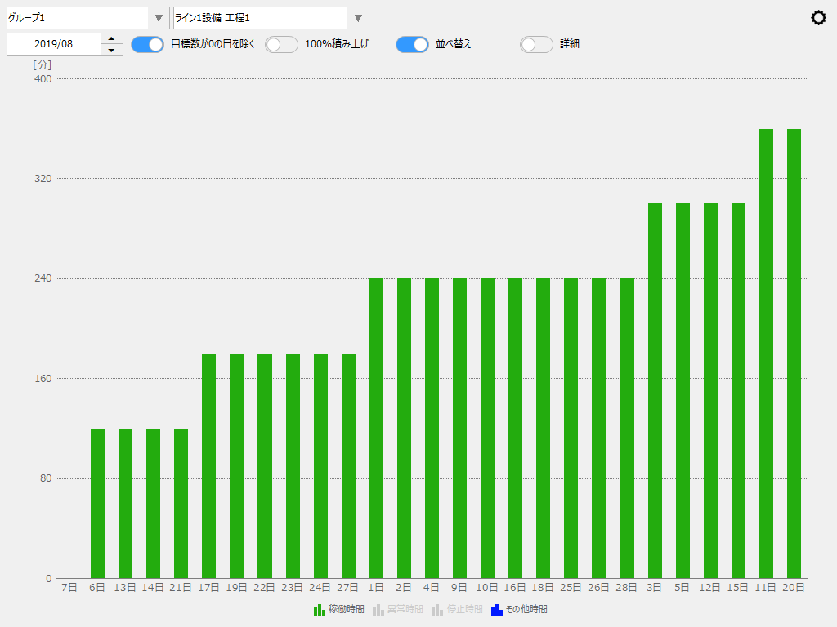
Task: Open the グループ1 dropdown
Action: click(x=82, y=17)
